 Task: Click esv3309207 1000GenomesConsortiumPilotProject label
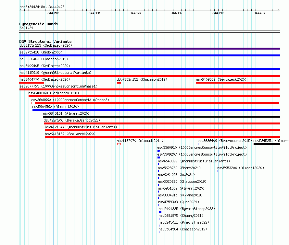coord(202,154)
